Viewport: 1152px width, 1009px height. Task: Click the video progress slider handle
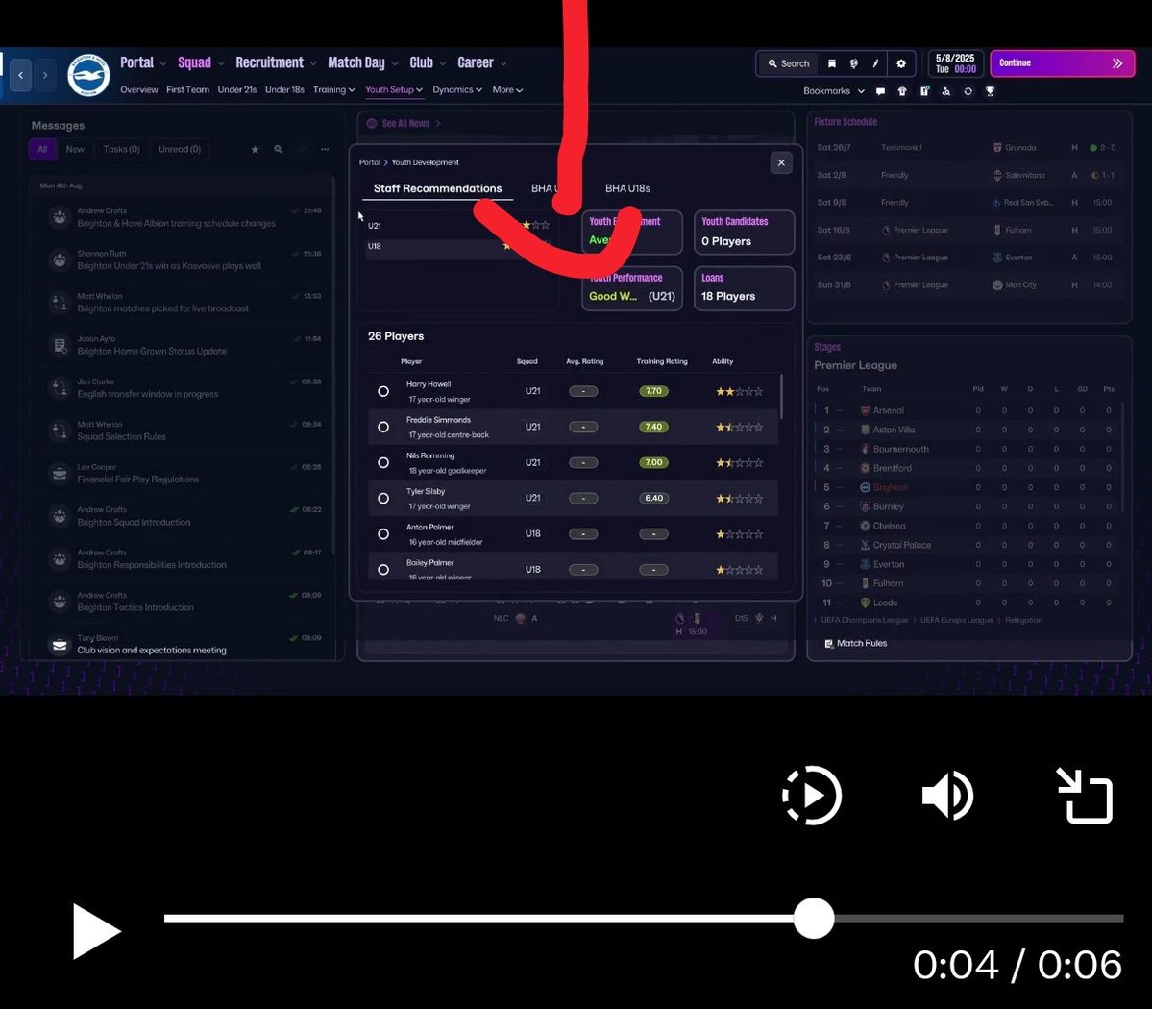(813, 918)
